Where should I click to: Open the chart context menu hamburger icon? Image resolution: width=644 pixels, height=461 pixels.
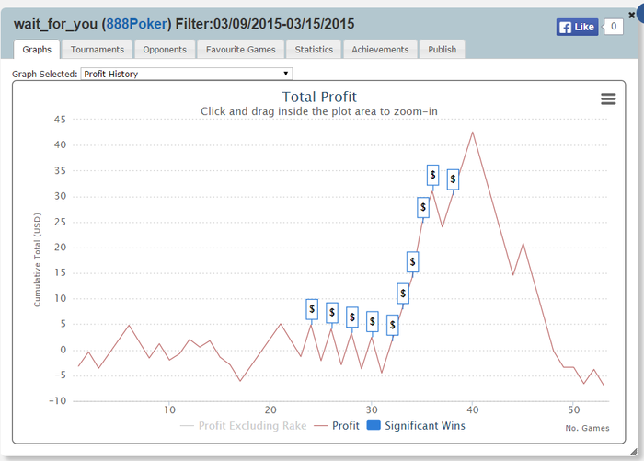[x=608, y=98]
